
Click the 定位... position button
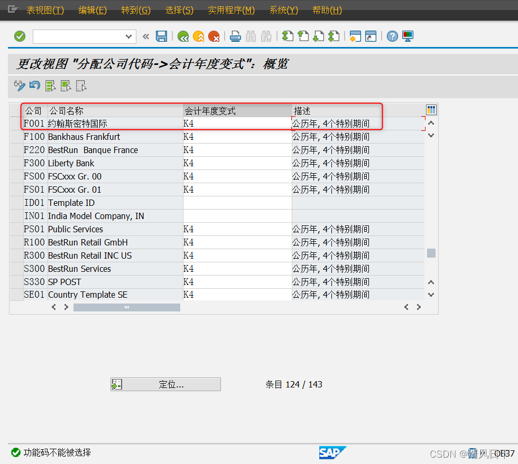click(165, 384)
